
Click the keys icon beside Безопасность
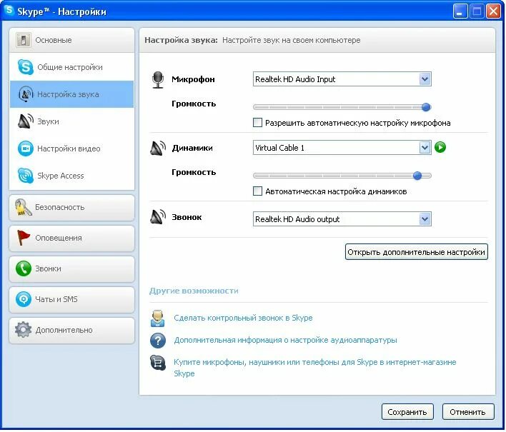click(x=24, y=207)
